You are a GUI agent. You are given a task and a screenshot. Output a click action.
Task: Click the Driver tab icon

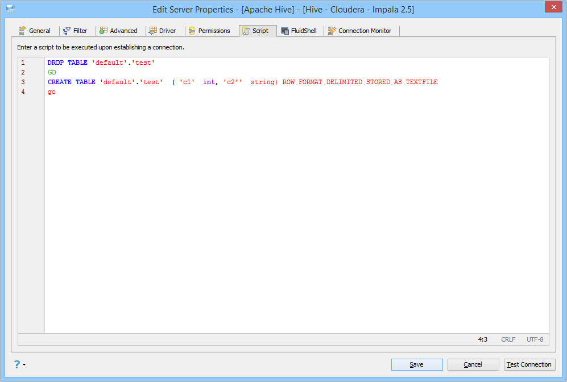(x=153, y=31)
